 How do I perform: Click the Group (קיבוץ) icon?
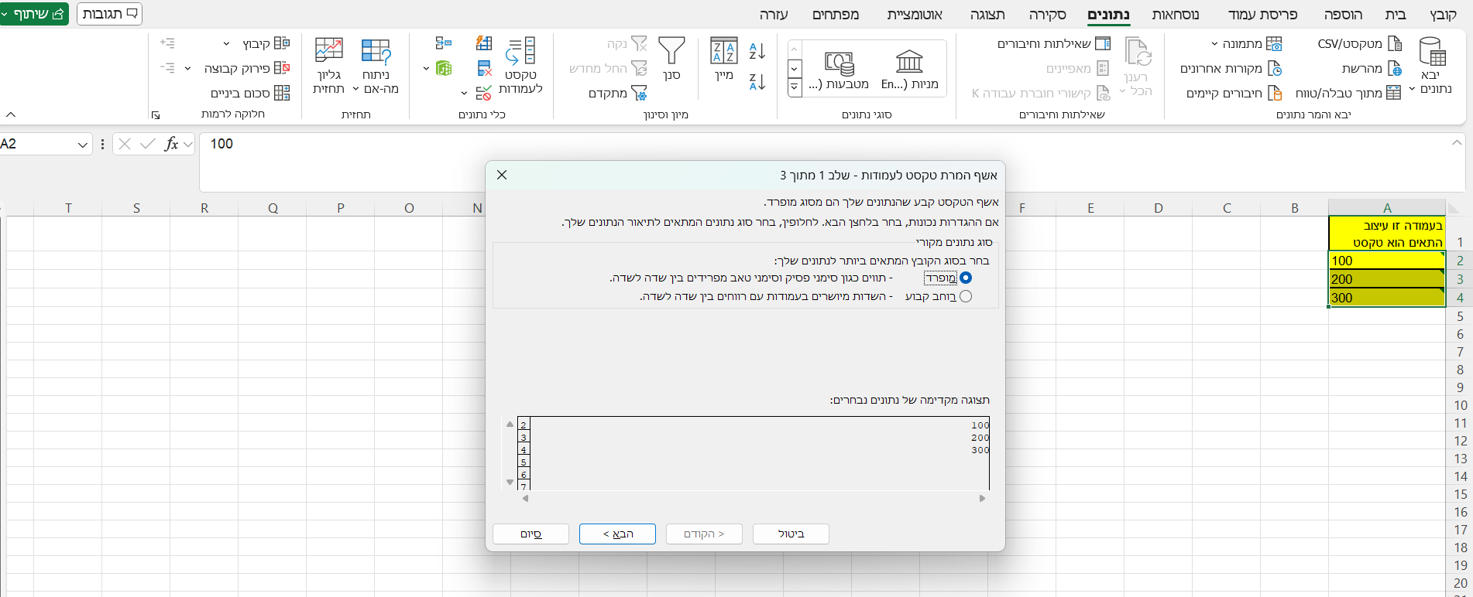[282, 43]
